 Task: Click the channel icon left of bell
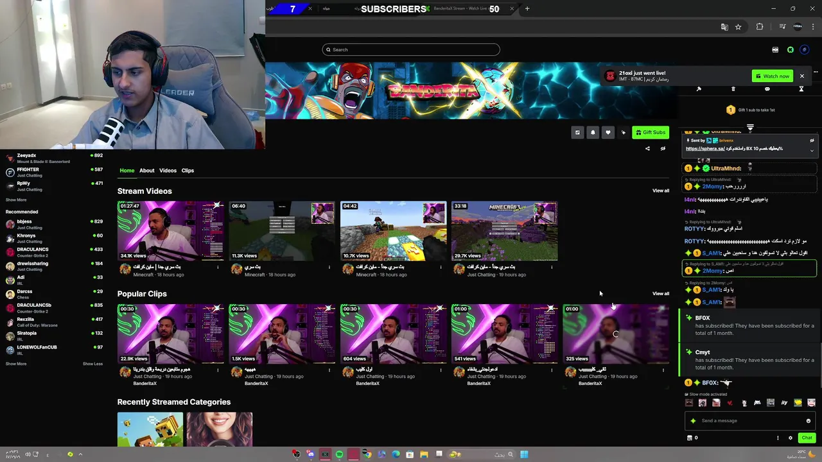click(577, 132)
